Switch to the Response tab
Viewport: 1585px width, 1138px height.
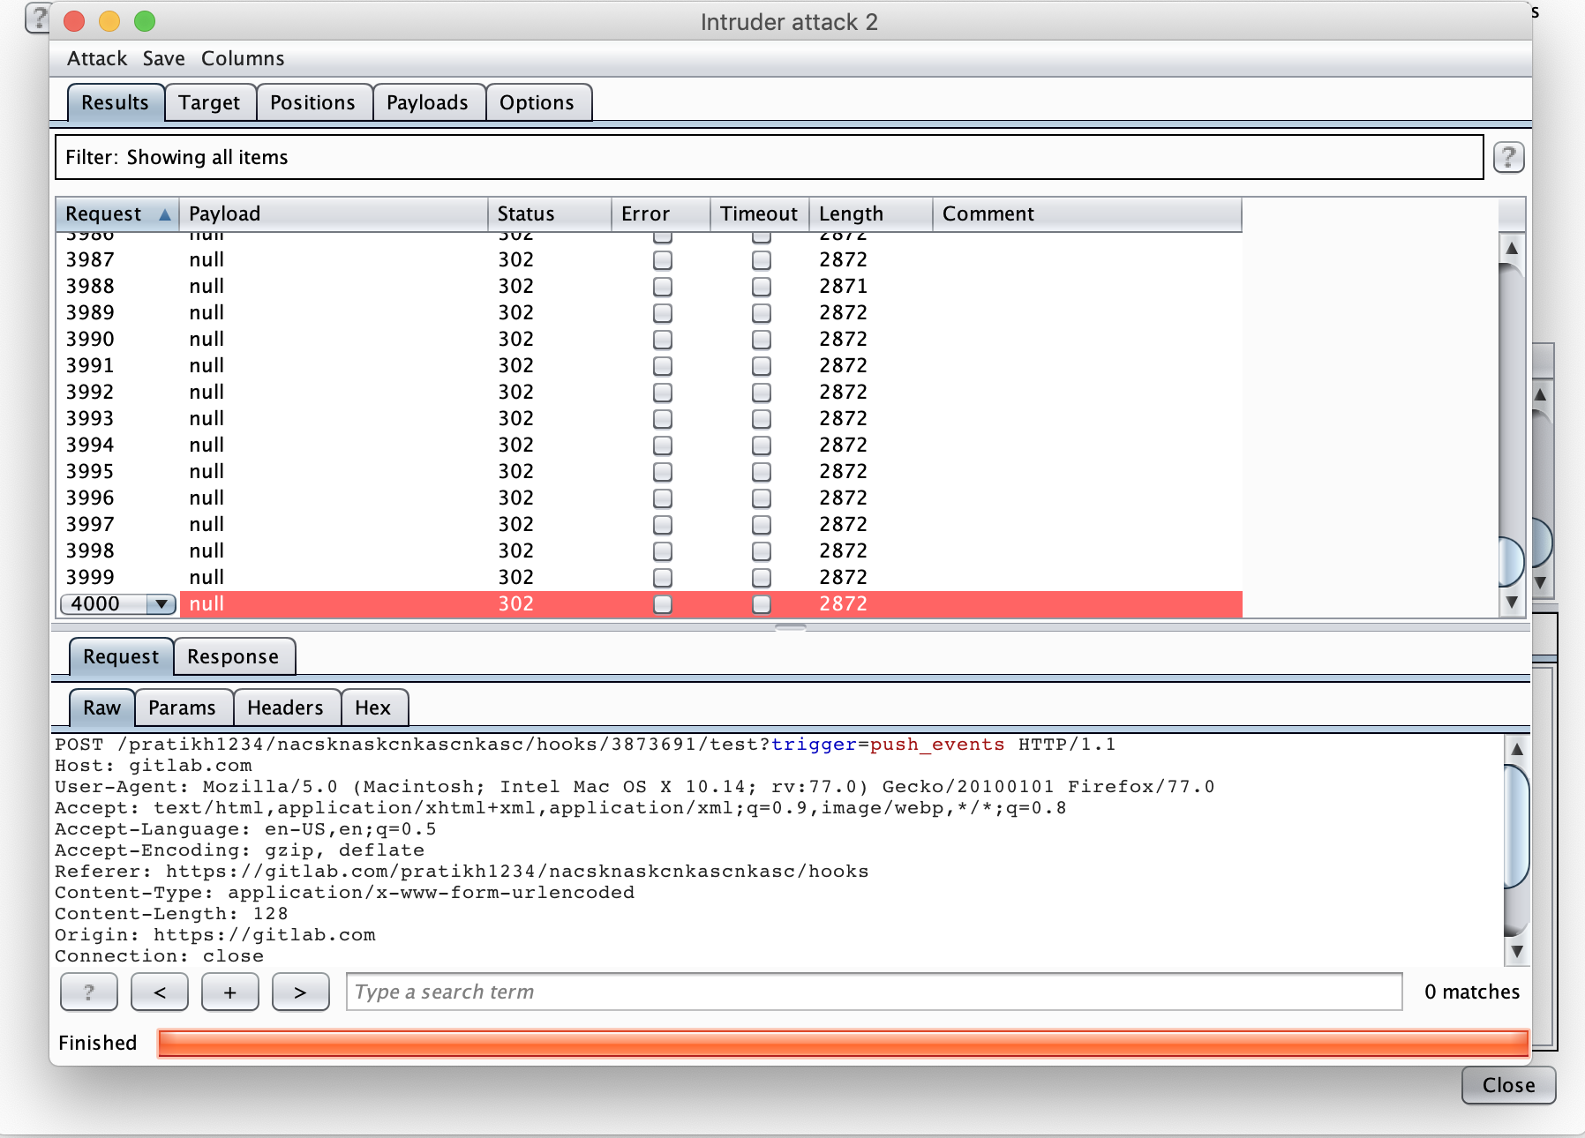point(233,657)
